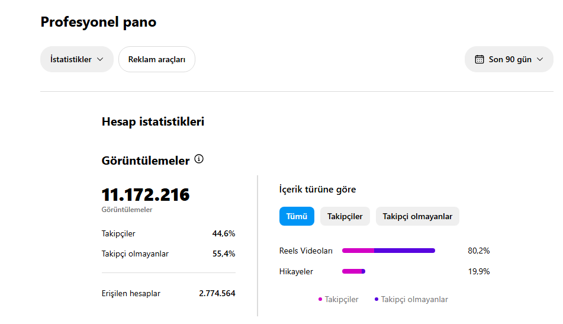The width and height of the screenshot is (563, 324).
Task: Expand the İstatistikler dropdown chevron
Action: point(100,59)
